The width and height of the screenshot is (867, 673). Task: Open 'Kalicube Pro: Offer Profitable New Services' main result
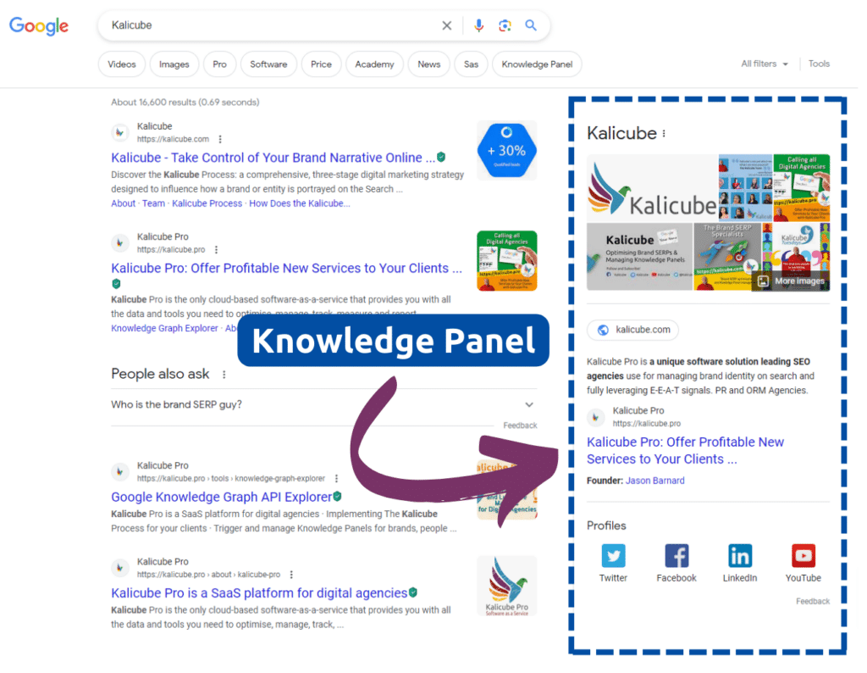coord(286,268)
